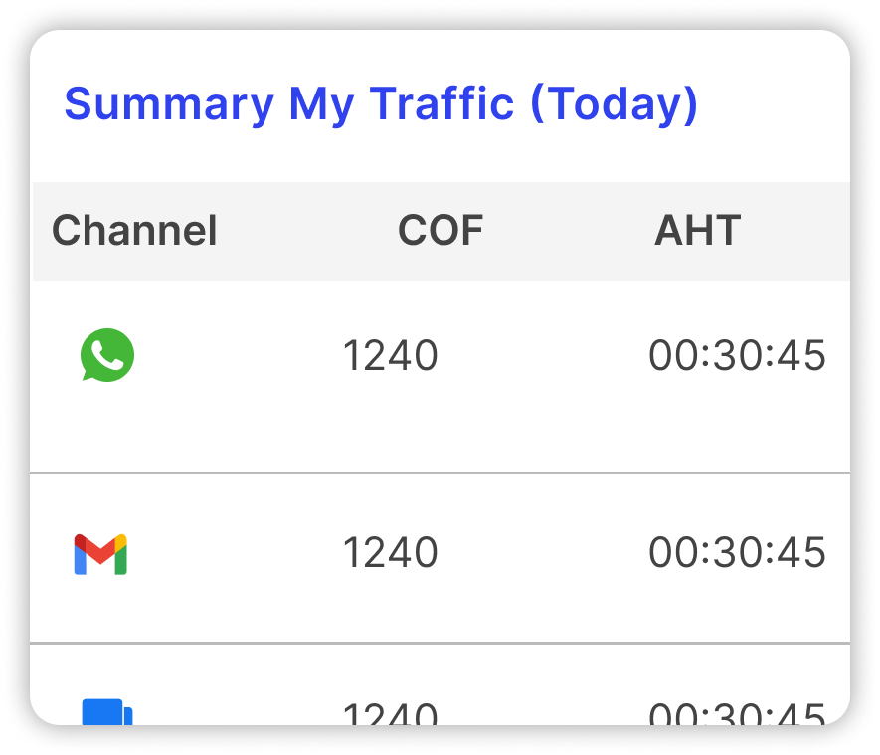
Task: Click the word Summary in card title
Action: pyautogui.click(x=169, y=104)
